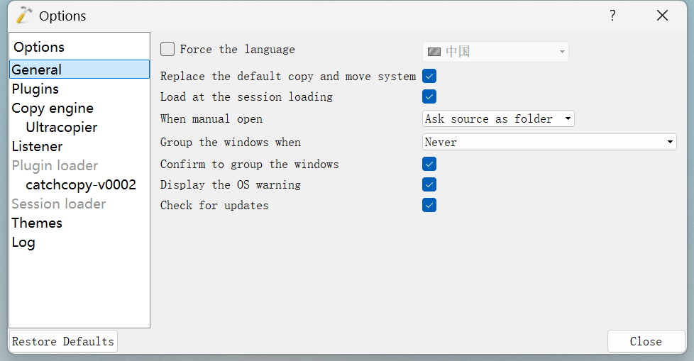Toggle Load at the session loading checkbox
This screenshot has width=694, height=361.
pyautogui.click(x=429, y=96)
